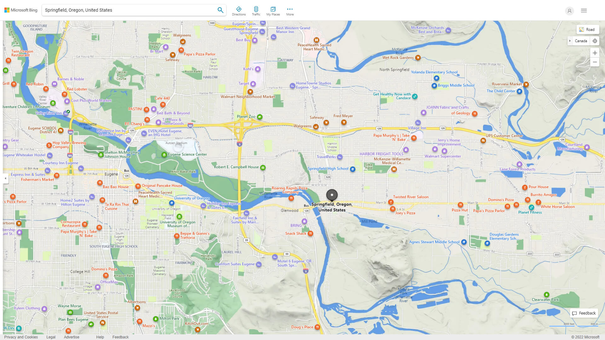Open the Privacy and Cookies link

coord(21,337)
